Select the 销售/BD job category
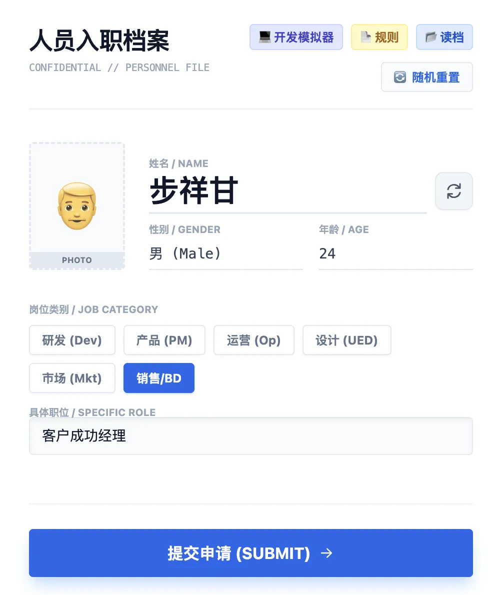504x595 pixels. coord(158,378)
